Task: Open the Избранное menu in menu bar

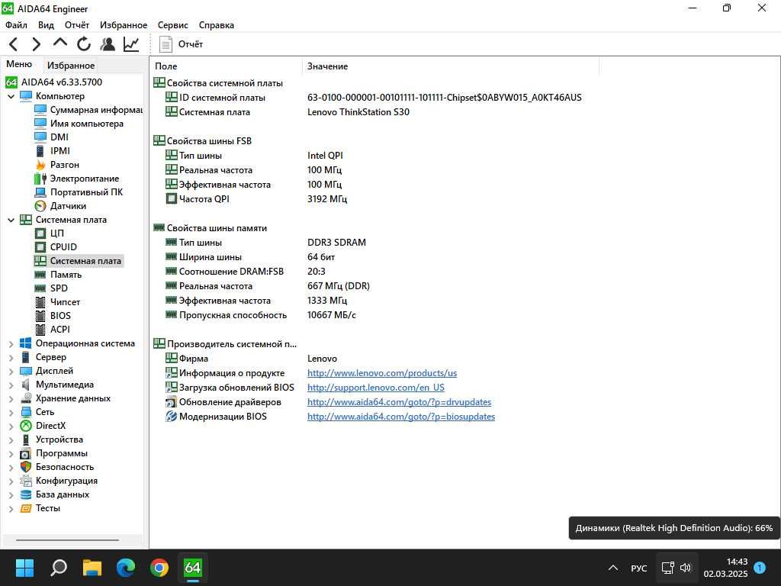Action: (x=124, y=25)
